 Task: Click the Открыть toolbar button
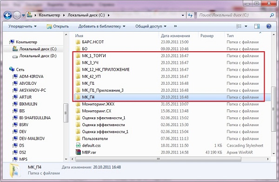(58, 27)
